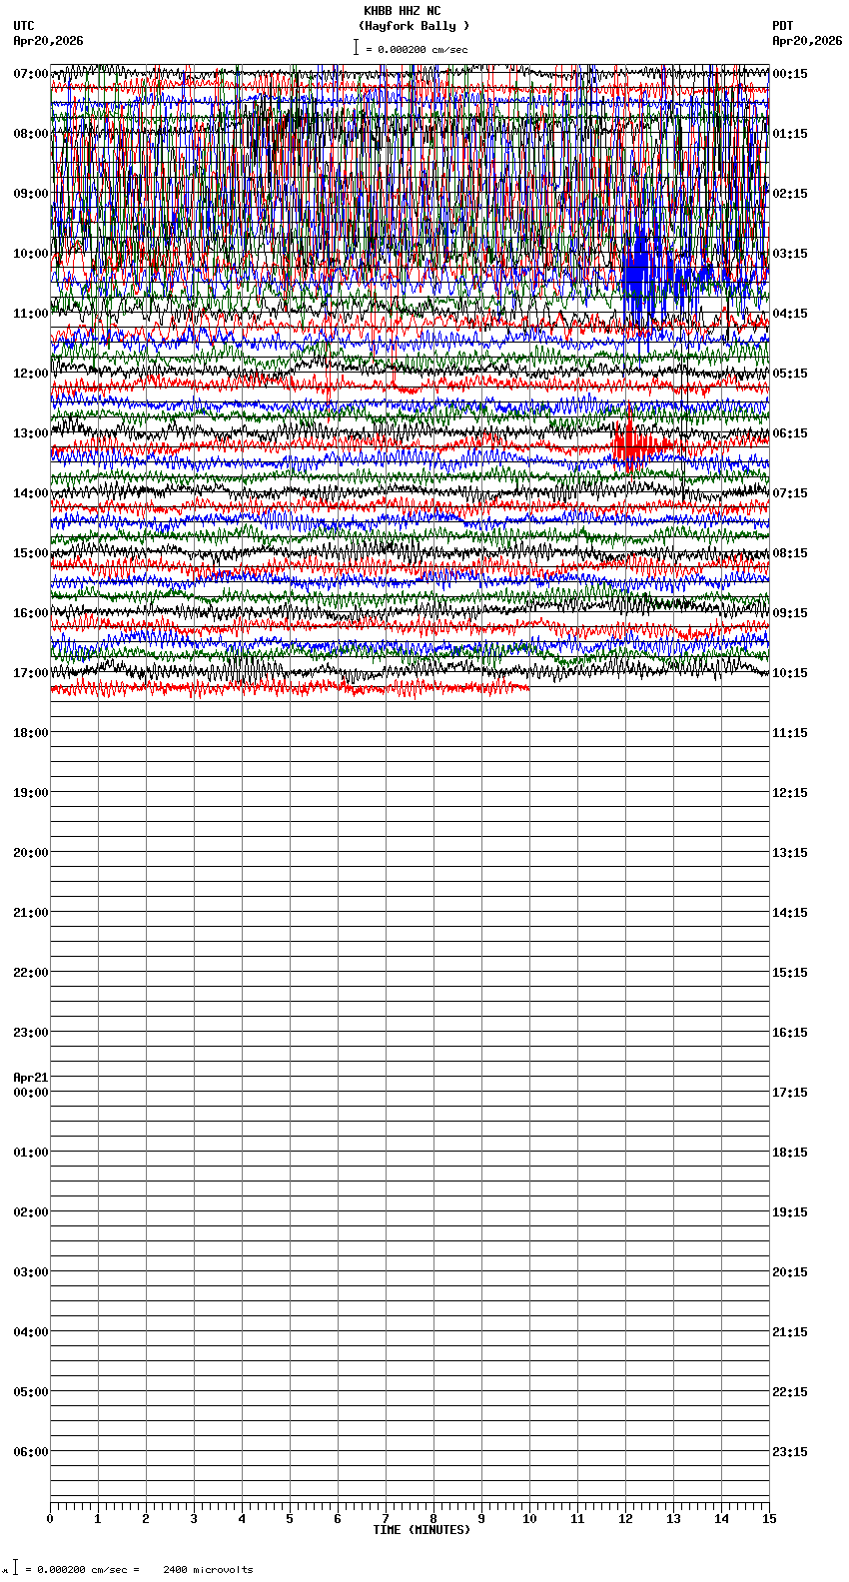Click the '16:15' PDT time label
849x1582 pixels.
click(790, 1033)
